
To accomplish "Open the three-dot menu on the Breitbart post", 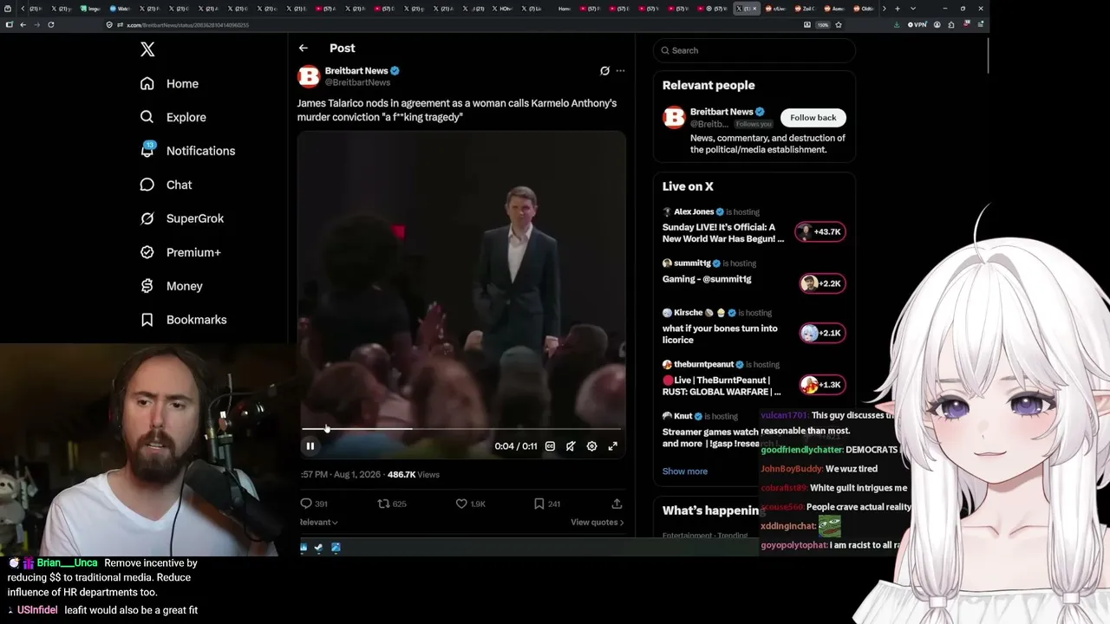I will (620, 70).
